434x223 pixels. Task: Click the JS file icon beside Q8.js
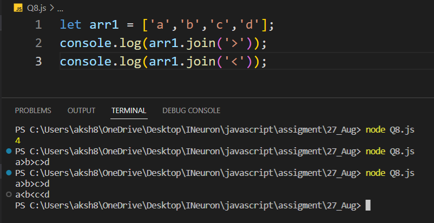click(x=18, y=8)
